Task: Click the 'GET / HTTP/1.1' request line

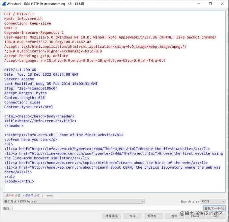Action: coord(19,14)
